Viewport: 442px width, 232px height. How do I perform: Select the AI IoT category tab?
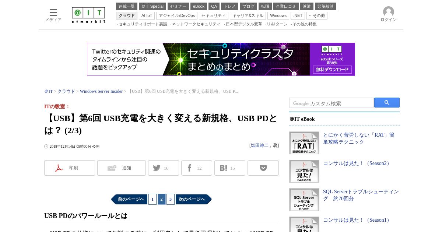coord(147,15)
